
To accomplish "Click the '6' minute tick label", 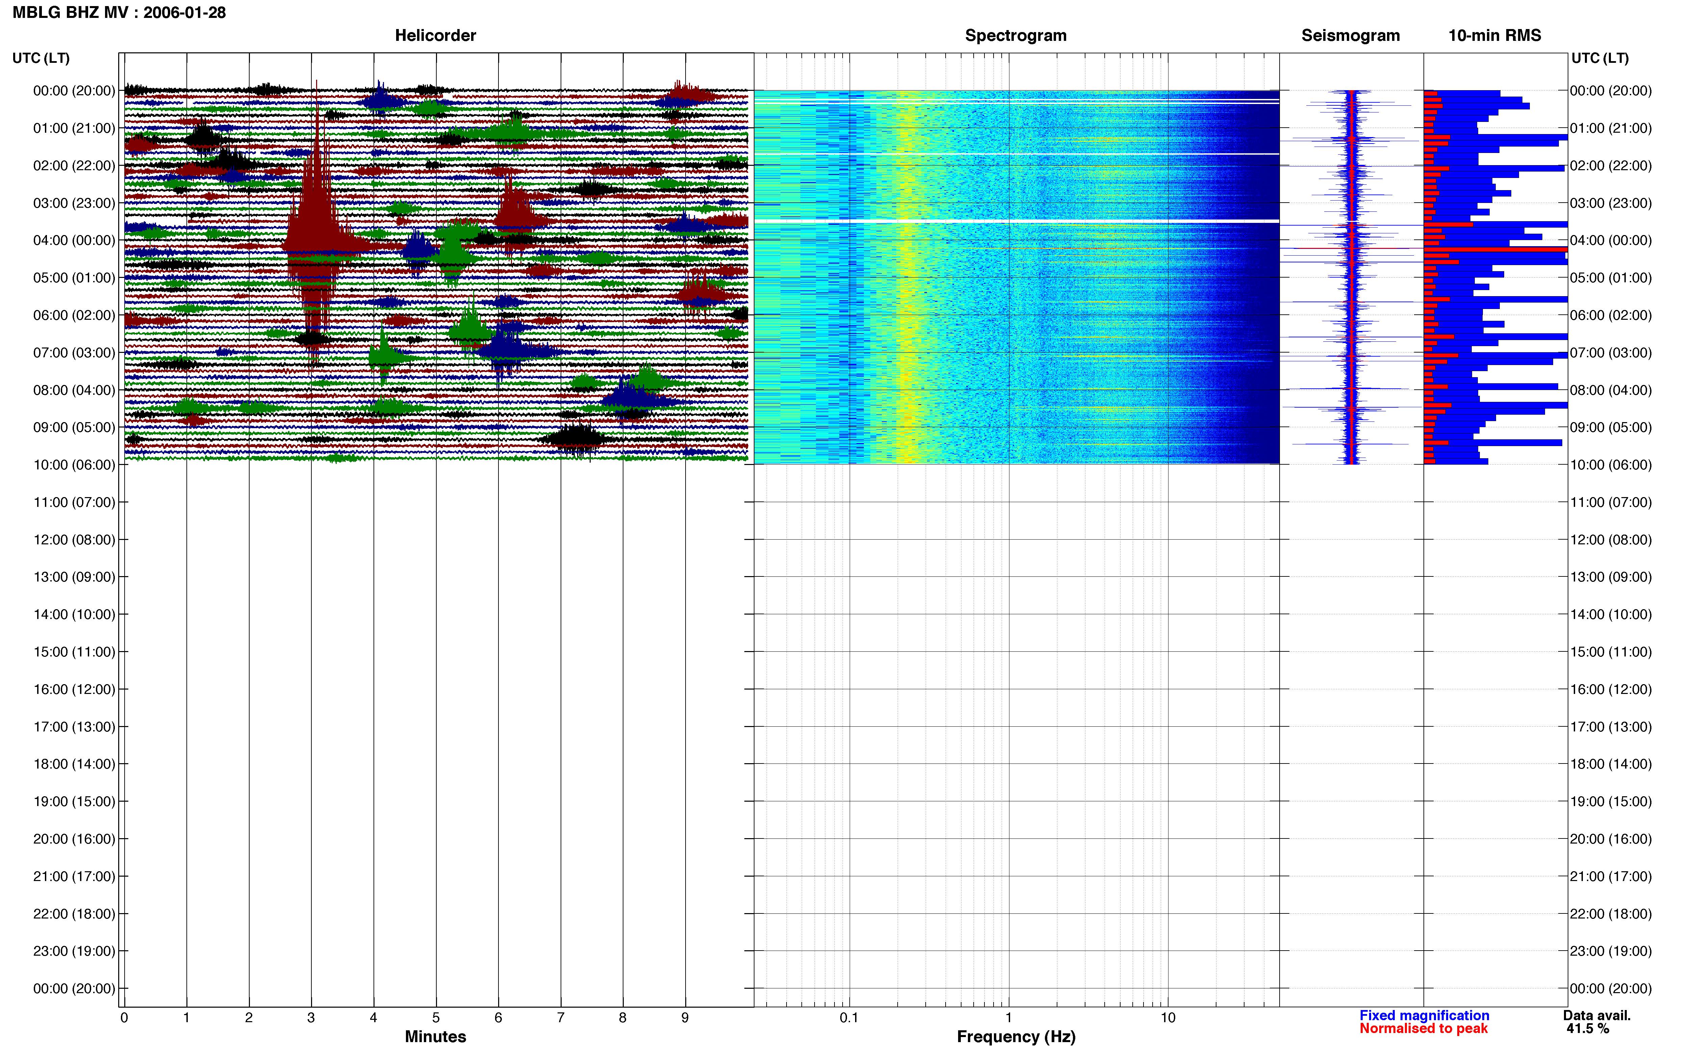I will coord(498,1018).
